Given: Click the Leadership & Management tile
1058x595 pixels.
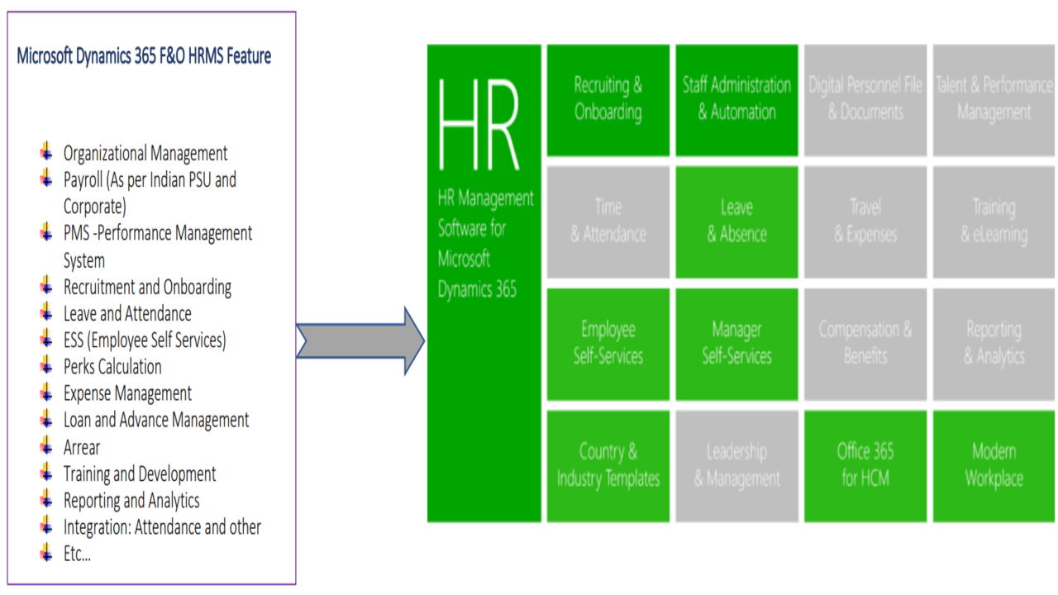Looking at the screenshot, I should coord(737,466).
